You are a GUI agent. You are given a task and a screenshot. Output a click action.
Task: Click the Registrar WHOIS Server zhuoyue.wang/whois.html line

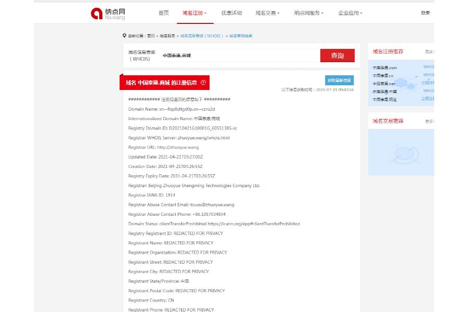coord(179,138)
